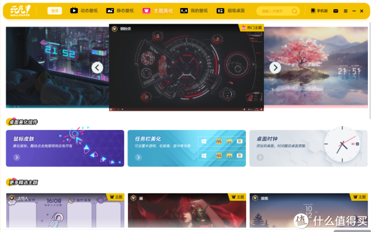Open 我的壁纸 section icon
Viewport: 371px width, 232px height.
tap(184, 11)
